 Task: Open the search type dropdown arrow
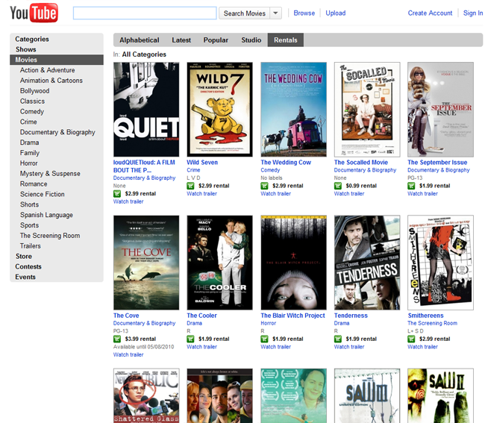[x=275, y=13]
